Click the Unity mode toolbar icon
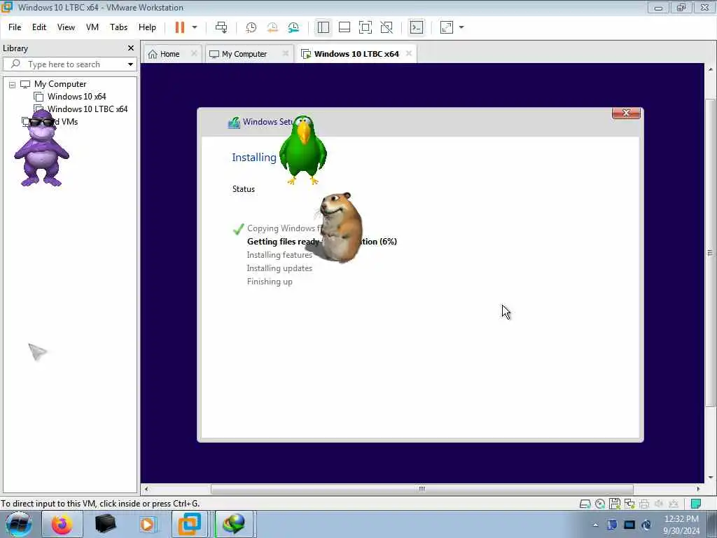This screenshot has height=538, width=717. 387,27
